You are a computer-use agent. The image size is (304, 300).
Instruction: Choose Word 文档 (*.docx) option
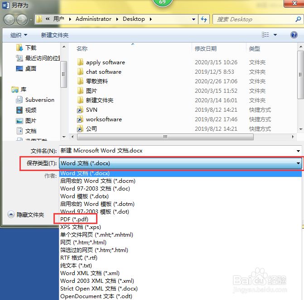click(x=180, y=173)
